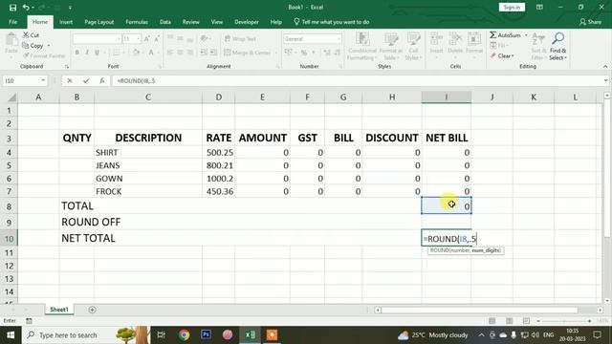Select all cells using the corner triangle
The image size is (612, 344).
point(11,97)
